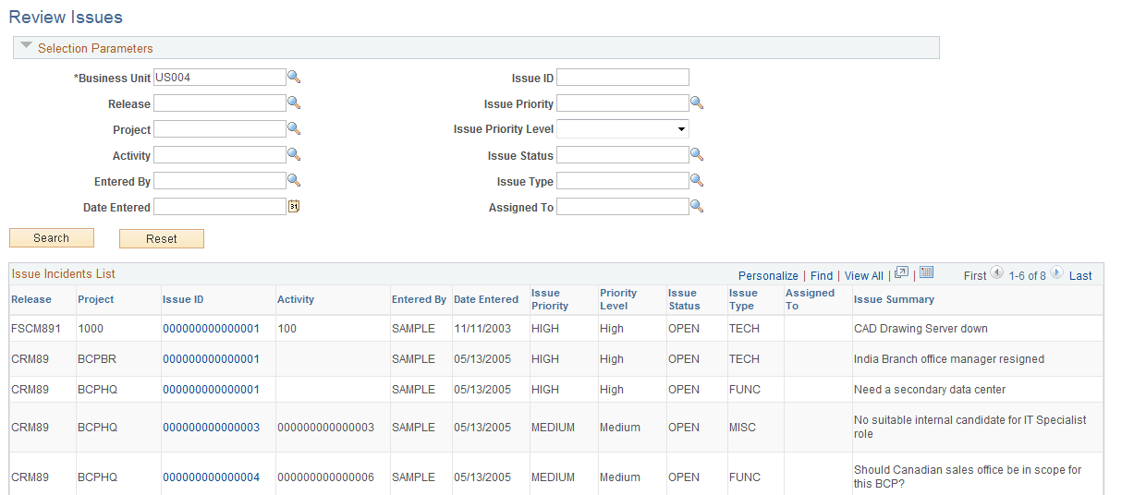1122x495 pixels.
Task: Click in the Business Unit field
Action: 220,78
